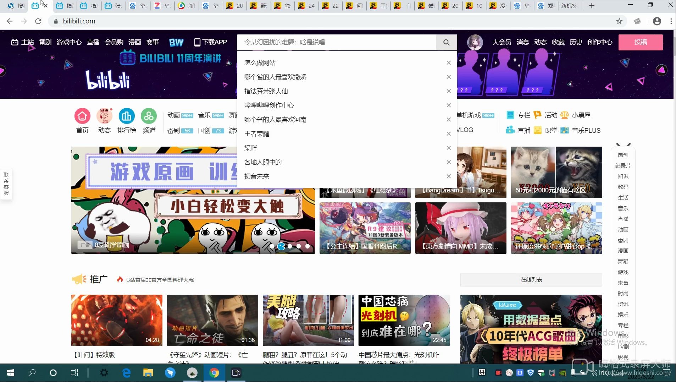Open 游戏中心 in top navigation

(69, 42)
